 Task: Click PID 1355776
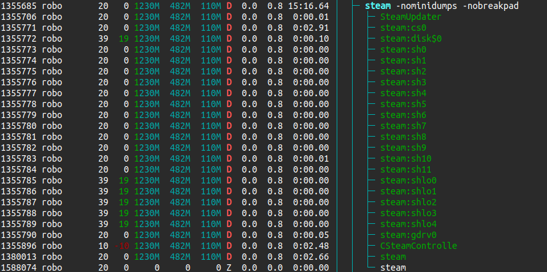(19, 82)
